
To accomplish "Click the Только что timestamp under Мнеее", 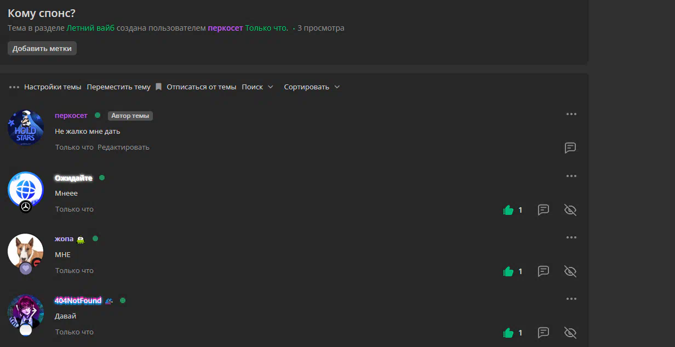I will pyautogui.click(x=75, y=209).
